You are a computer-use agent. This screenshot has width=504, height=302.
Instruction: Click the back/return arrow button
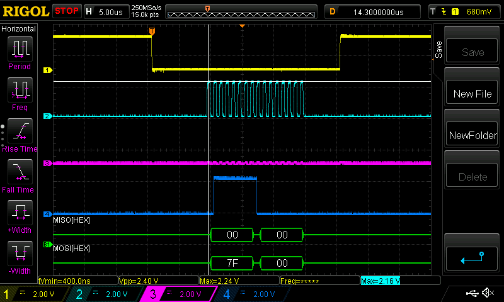click(x=472, y=258)
